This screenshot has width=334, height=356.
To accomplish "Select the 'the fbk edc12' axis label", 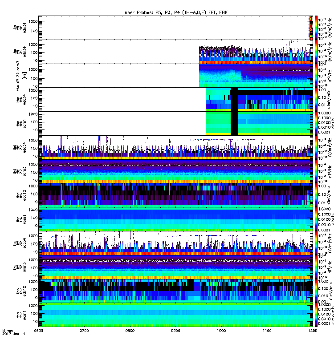I will [21, 291].
